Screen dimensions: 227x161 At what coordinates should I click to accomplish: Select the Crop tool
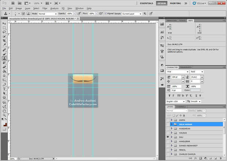(4, 41)
